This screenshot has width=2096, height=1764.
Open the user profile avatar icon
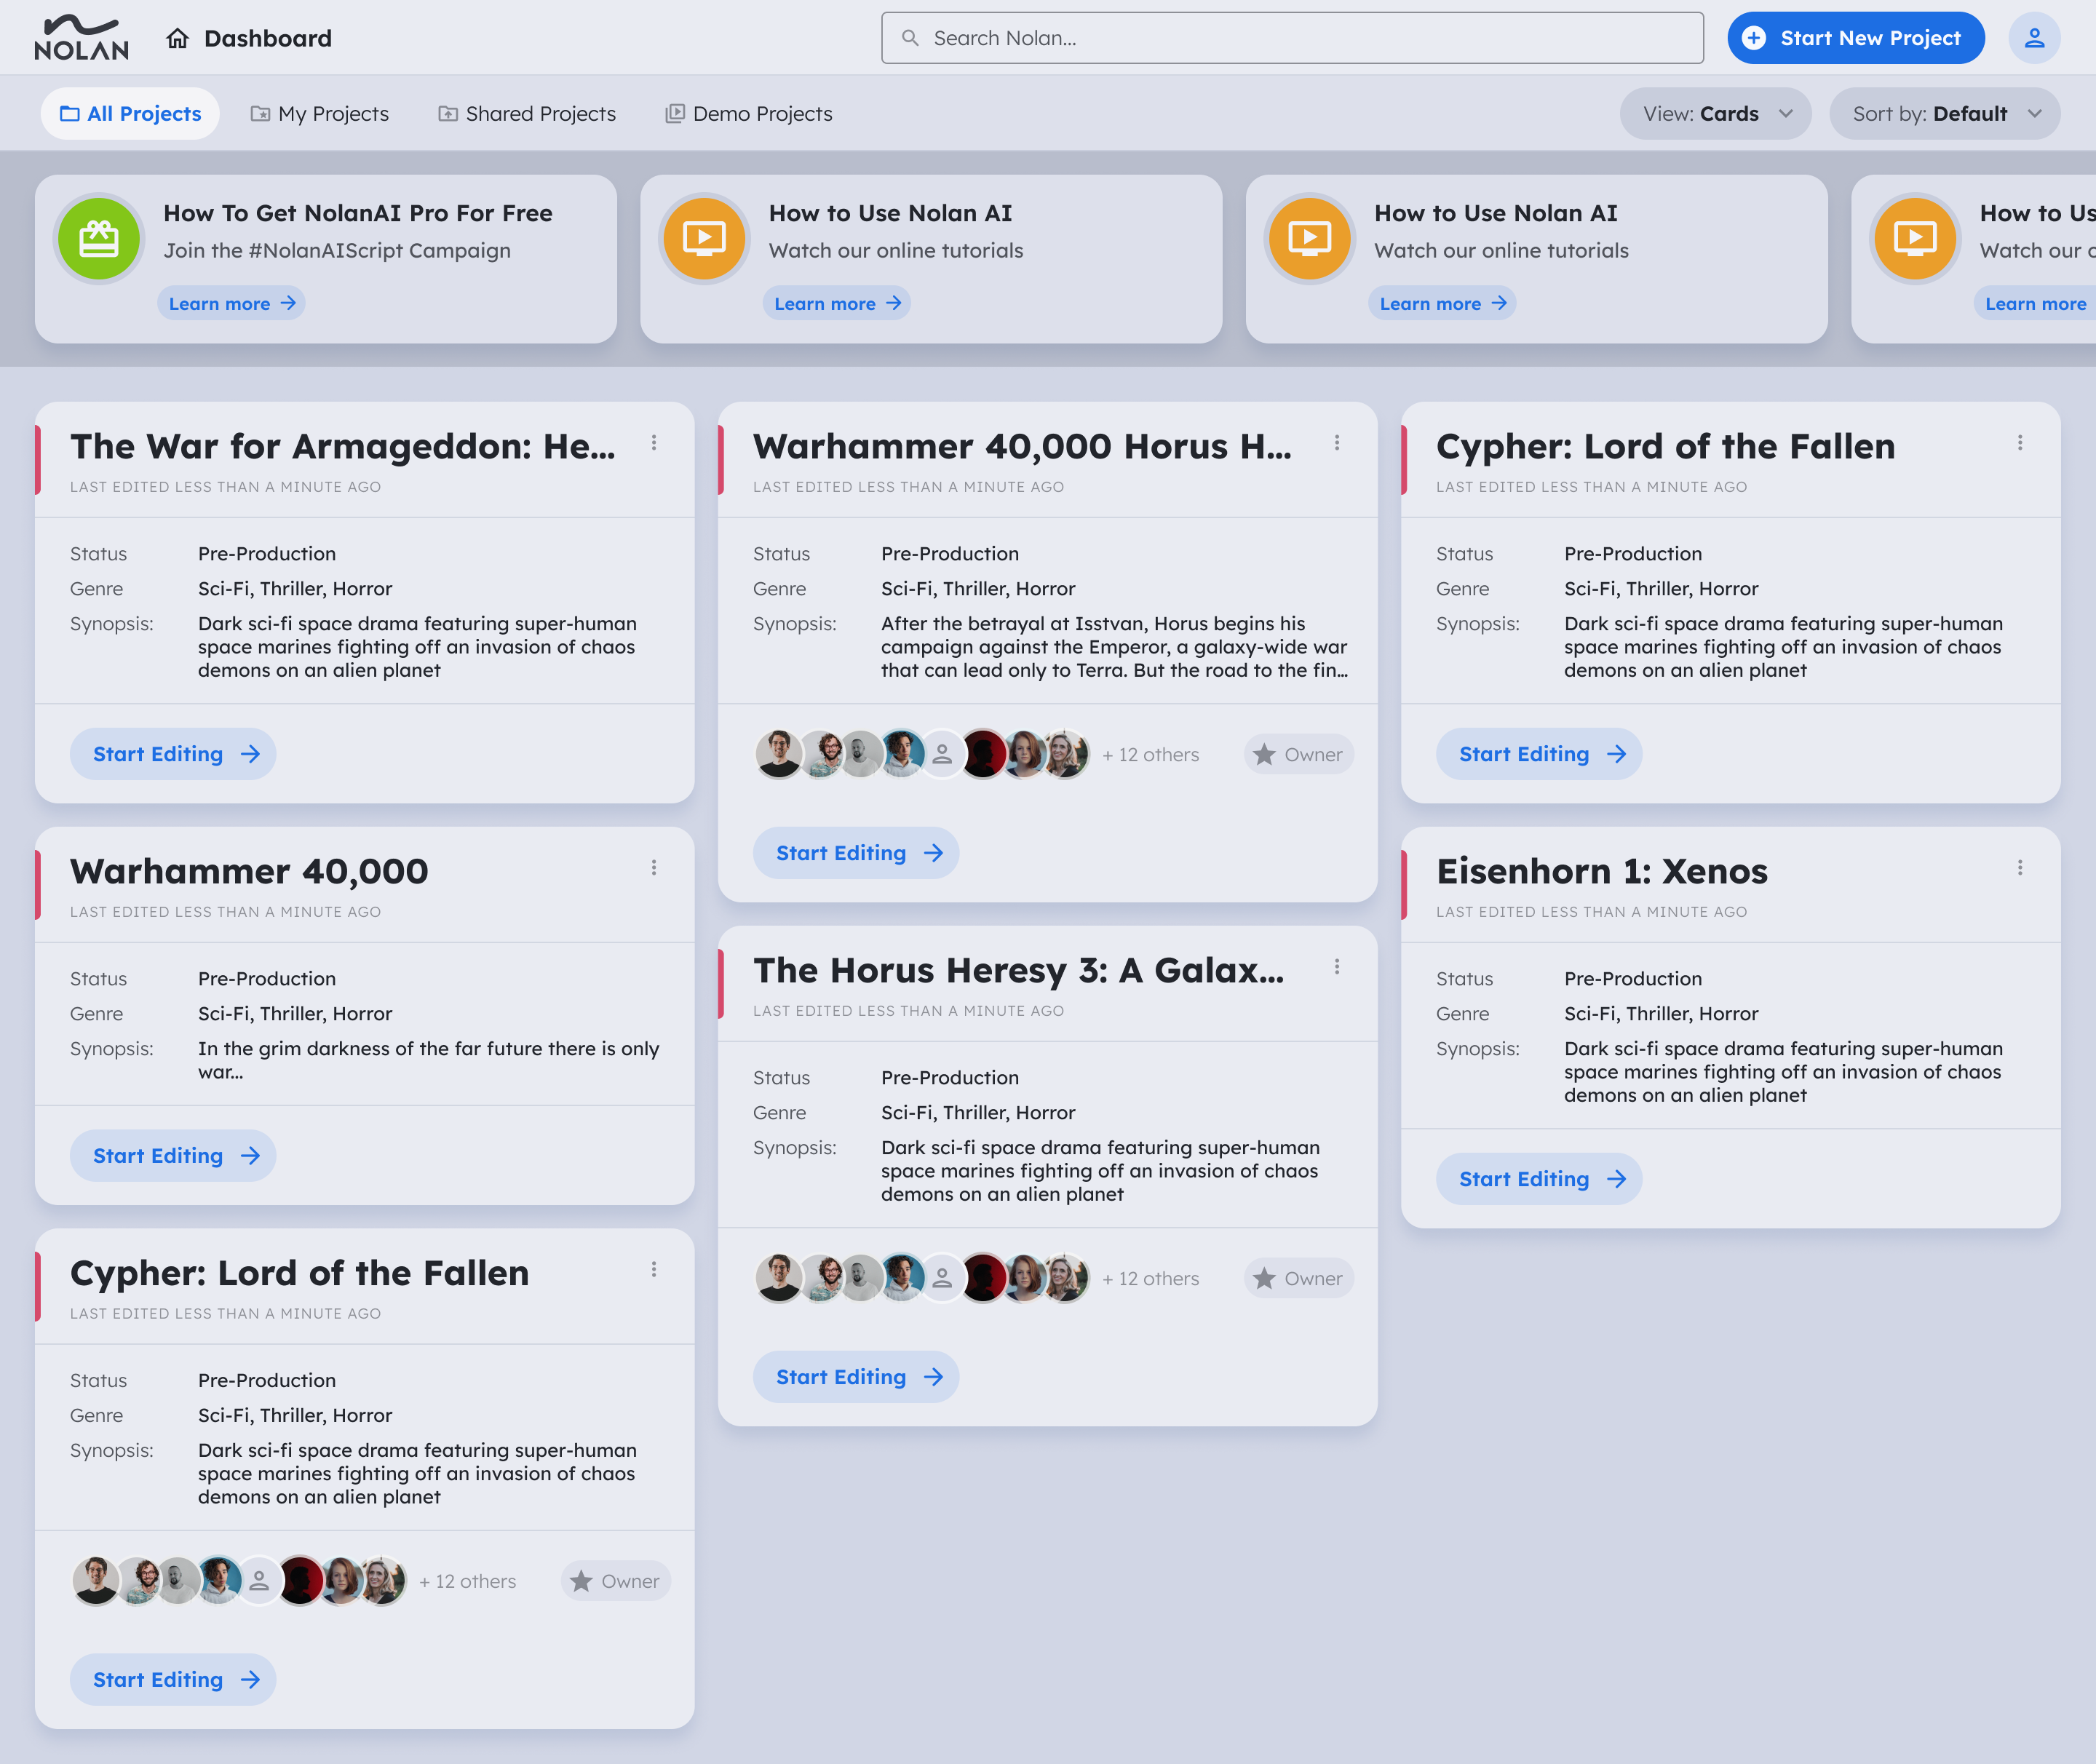pos(2033,38)
